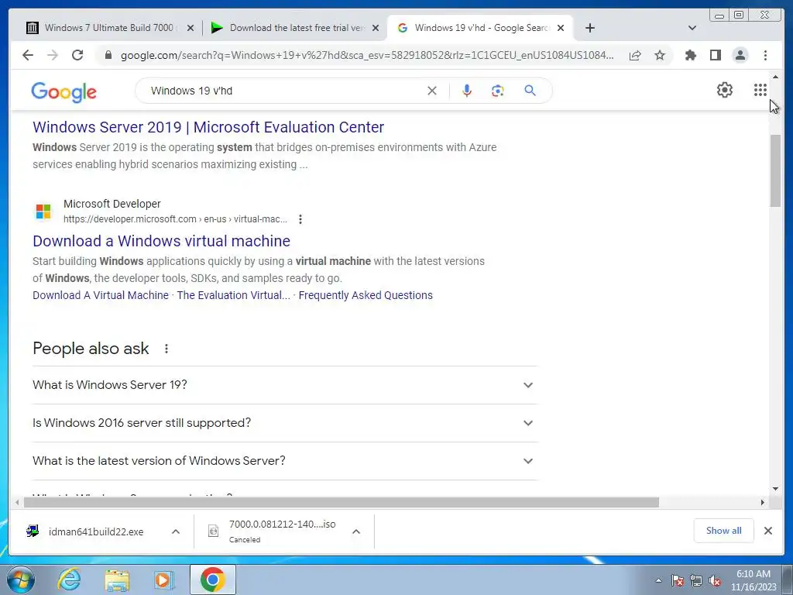Open a new browser tab
Screen dimensions: 793x595
pos(589,28)
